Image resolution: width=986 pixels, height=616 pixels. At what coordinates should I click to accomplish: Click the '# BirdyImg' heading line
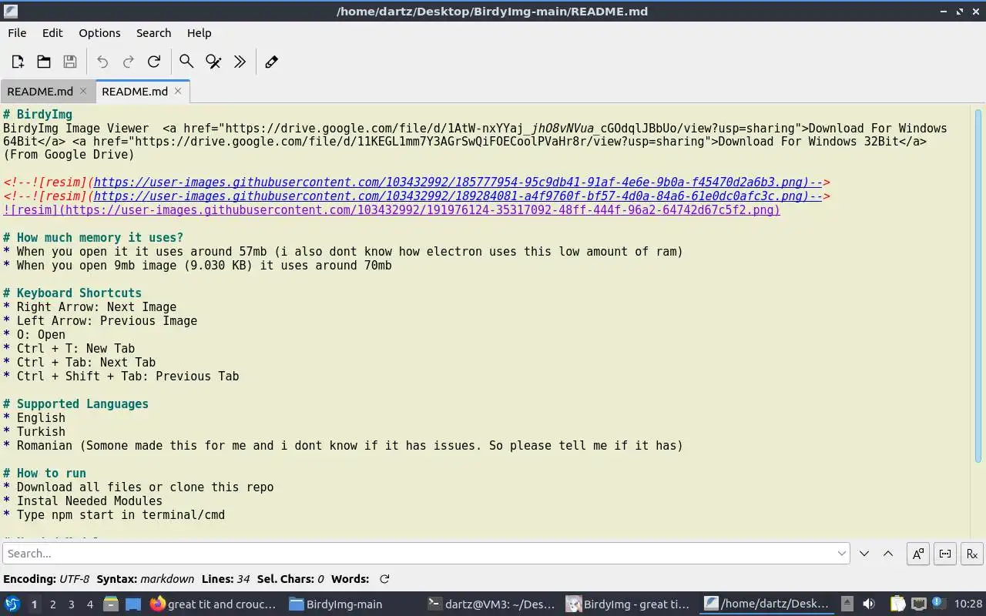point(38,114)
